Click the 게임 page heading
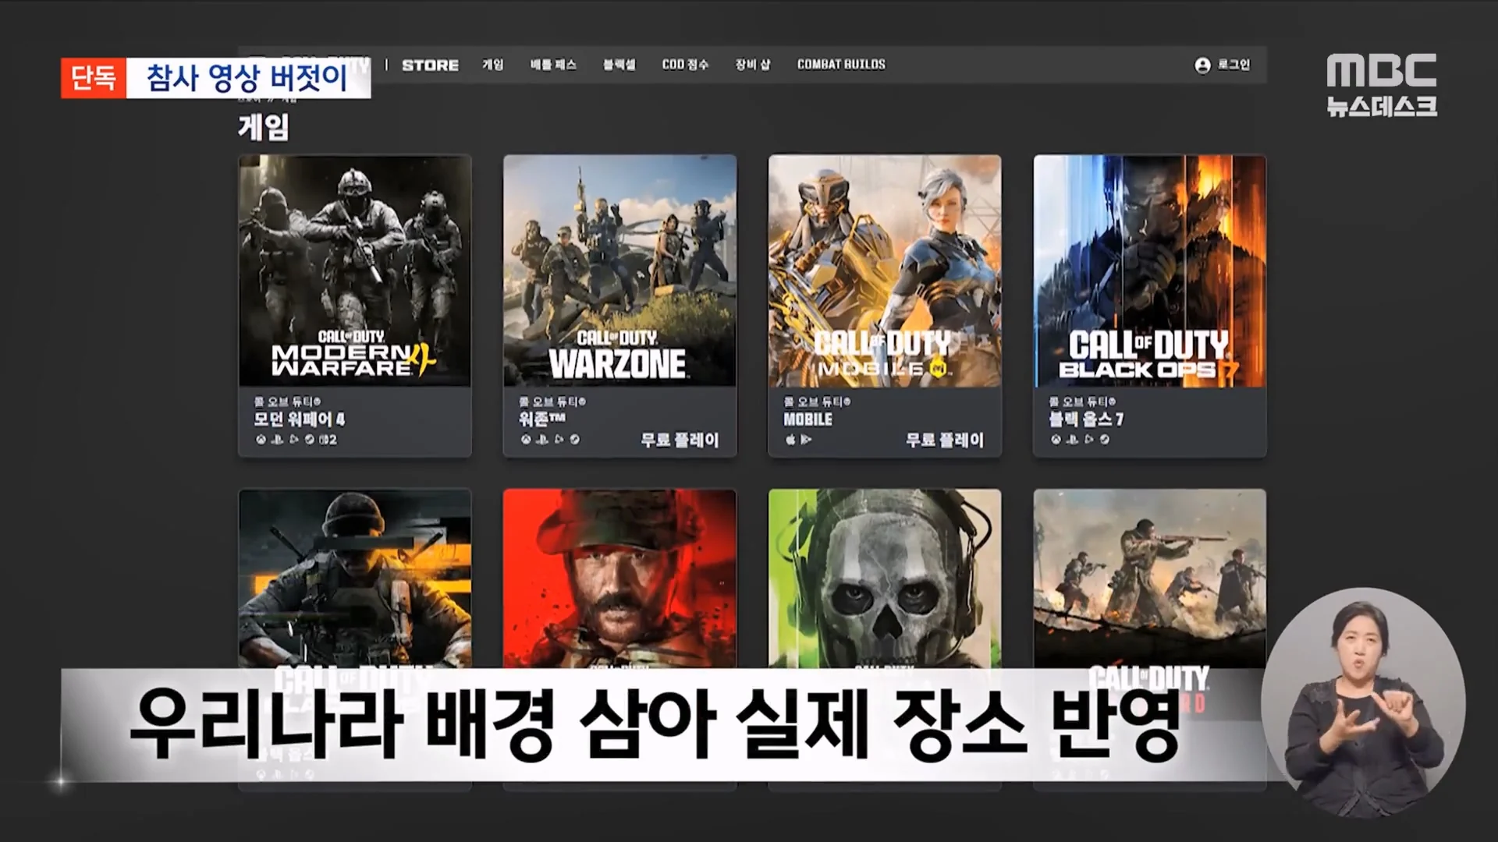 point(264,127)
